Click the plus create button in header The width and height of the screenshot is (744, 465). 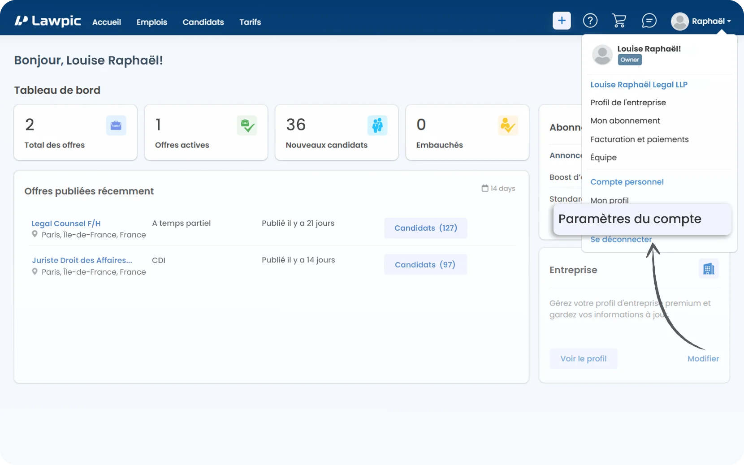pyautogui.click(x=562, y=21)
